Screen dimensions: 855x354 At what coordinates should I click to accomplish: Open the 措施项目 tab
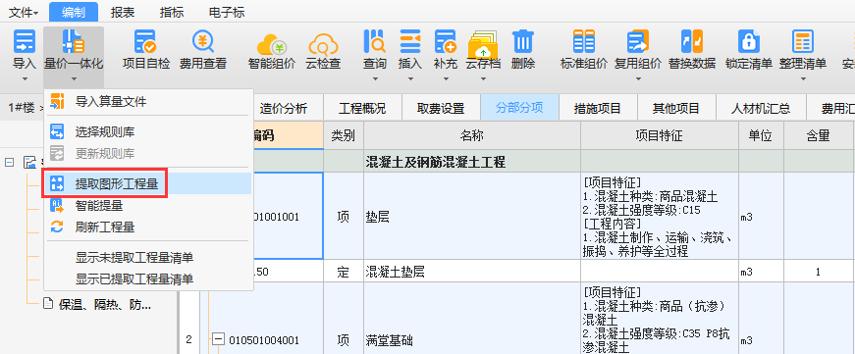[x=598, y=109]
